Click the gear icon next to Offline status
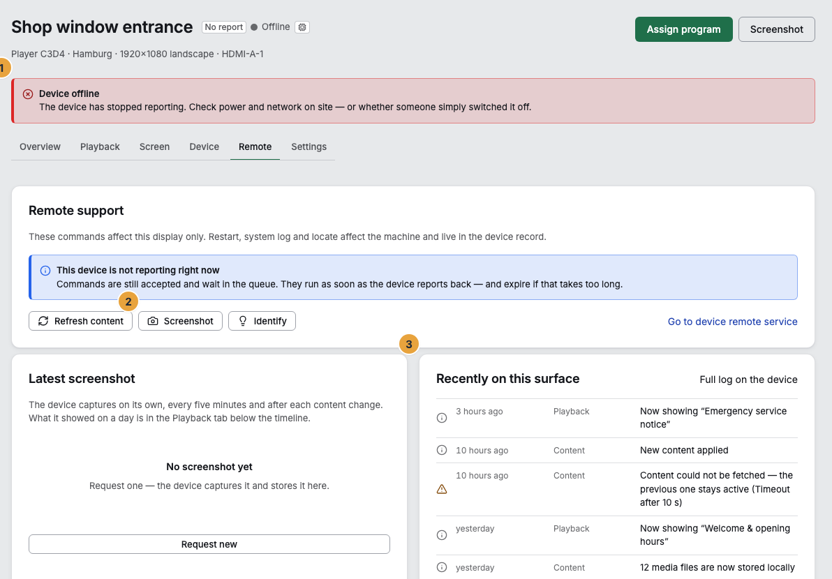This screenshot has height=579, width=832. click(x=302, y=27)
